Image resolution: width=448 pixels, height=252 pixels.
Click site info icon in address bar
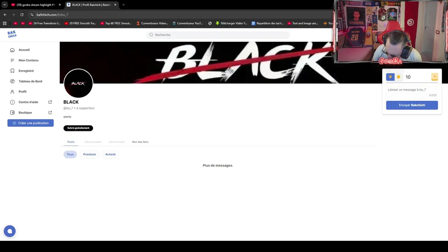tap(32, 15)
